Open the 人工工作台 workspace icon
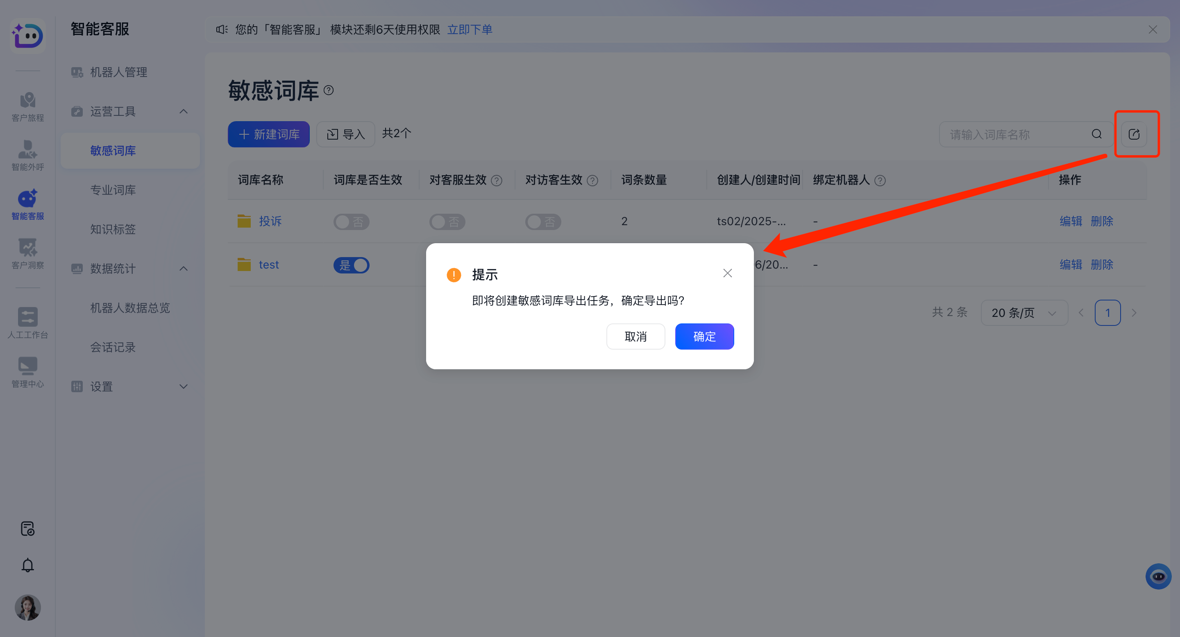1180x637 pixels. point(27,322)
